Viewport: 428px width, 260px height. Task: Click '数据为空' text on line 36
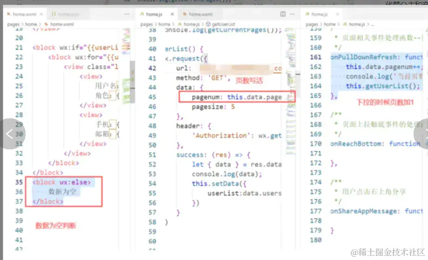click(x=62, y=192)
